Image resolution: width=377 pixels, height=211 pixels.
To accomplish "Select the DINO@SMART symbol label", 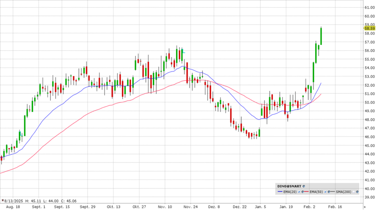I will [x=289, y=186].
